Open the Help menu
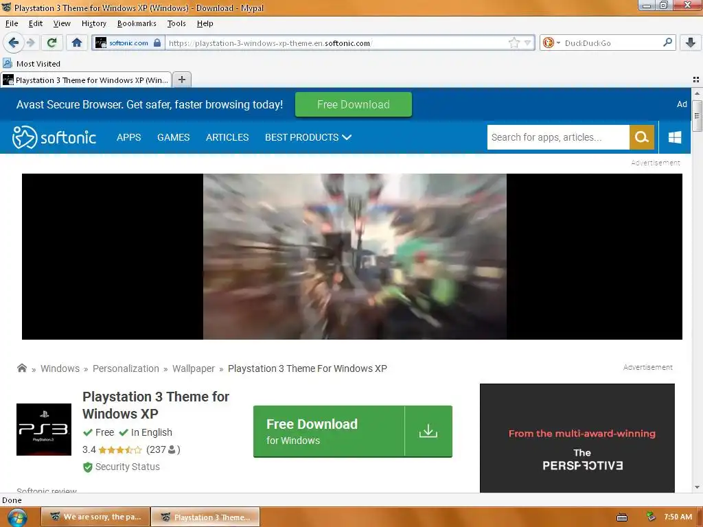Screen dimensions: 703x527 (205, 23)
